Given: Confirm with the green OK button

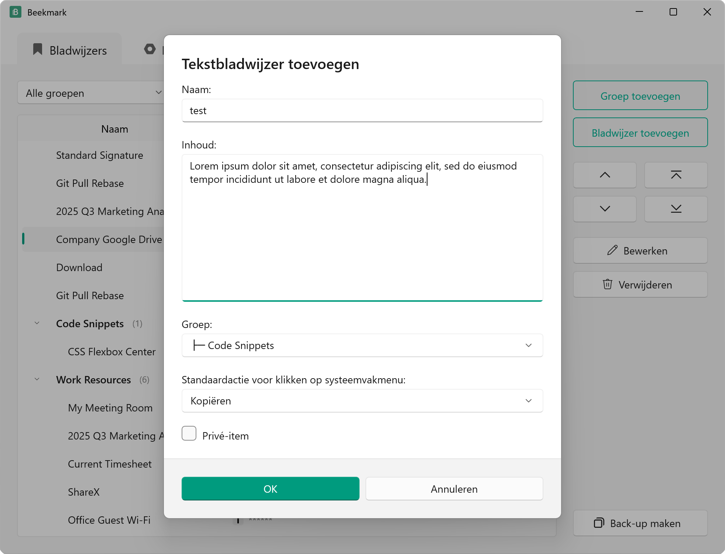Looking at the screenshot, I should pos(270,489).
